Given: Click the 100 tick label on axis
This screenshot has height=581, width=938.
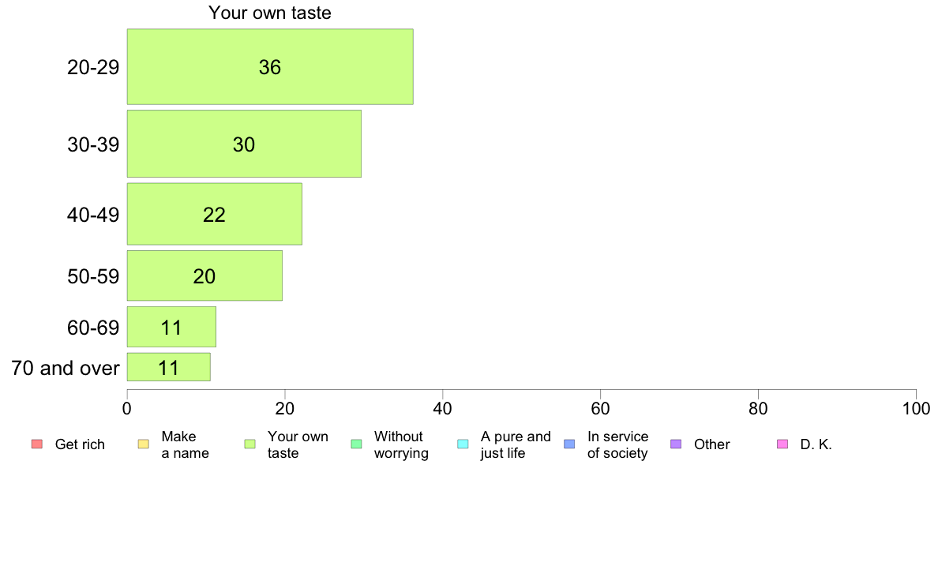Looking at the screenshot, I should [917, 409].
